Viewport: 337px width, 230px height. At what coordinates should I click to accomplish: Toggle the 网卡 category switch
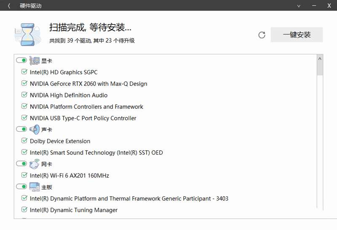[x=21, y=164]
